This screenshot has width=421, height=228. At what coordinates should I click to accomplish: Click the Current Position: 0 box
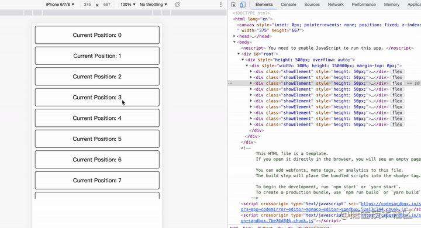pyautogui.click(x=97, y=35)
